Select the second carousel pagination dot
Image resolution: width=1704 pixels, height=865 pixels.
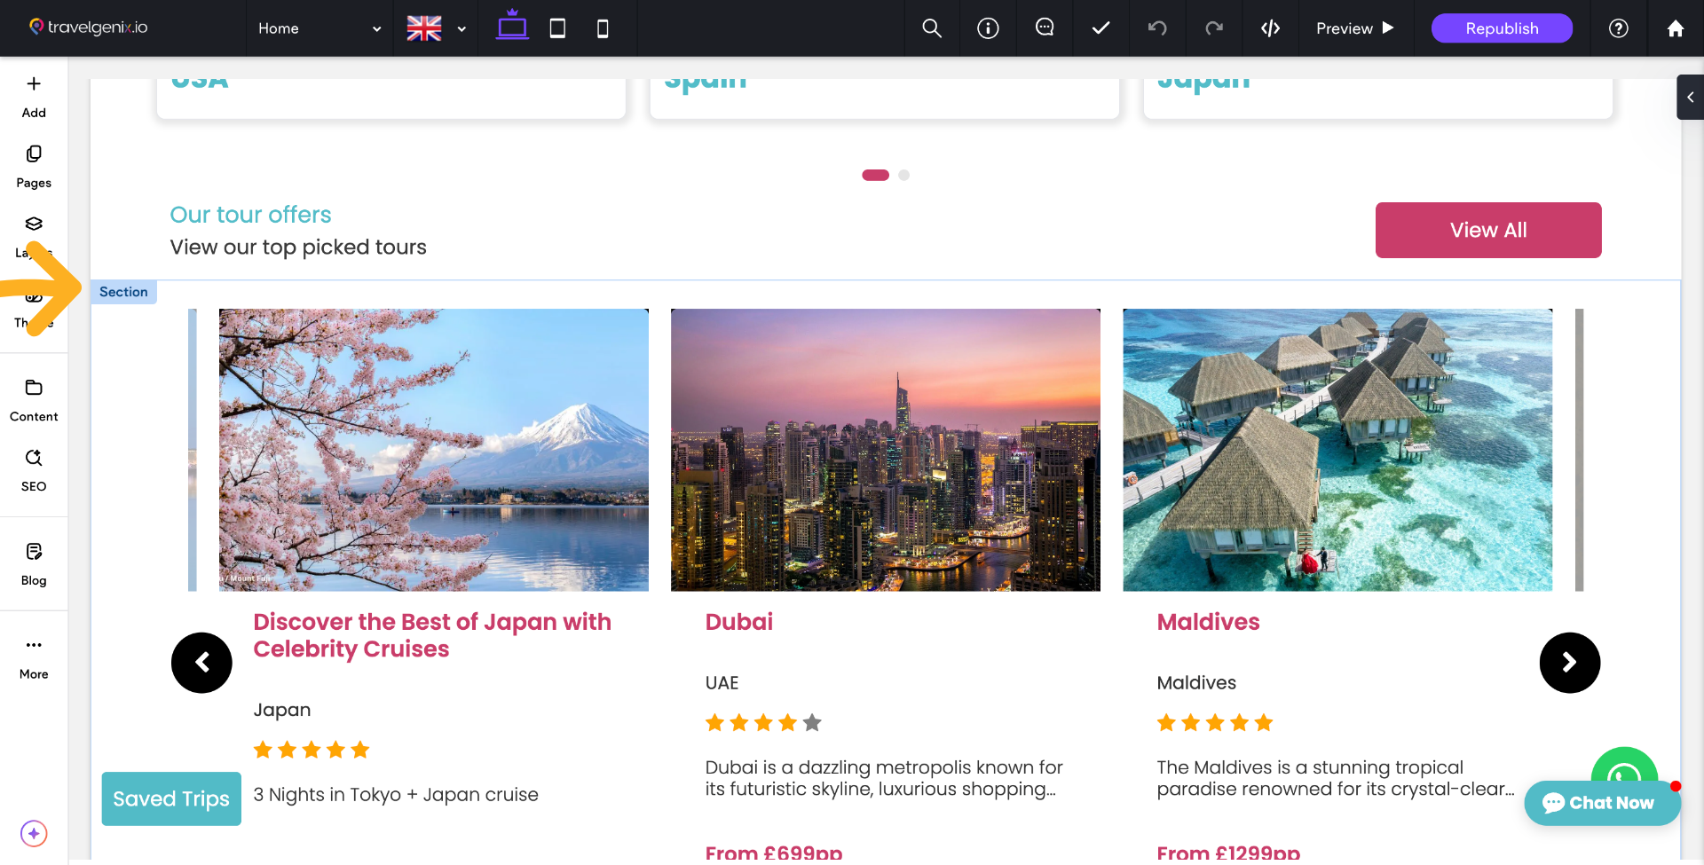903,175
